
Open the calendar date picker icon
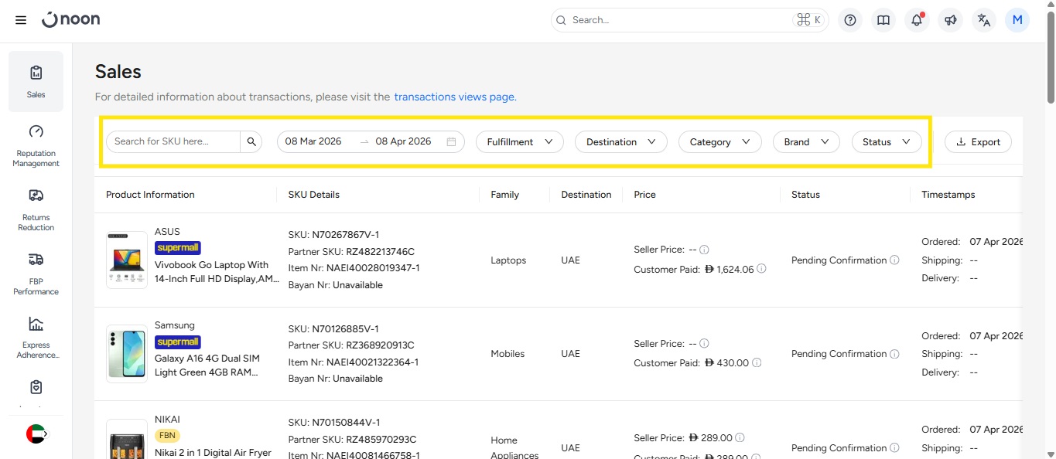tap(451, 141)
